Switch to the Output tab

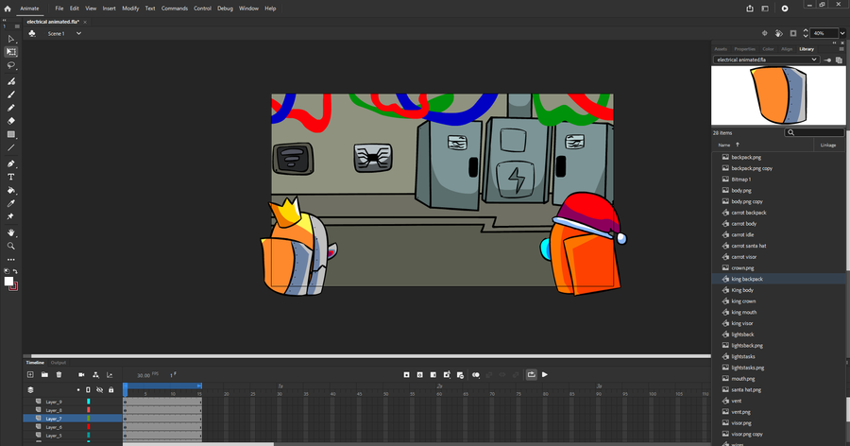[x=58, y=363]
